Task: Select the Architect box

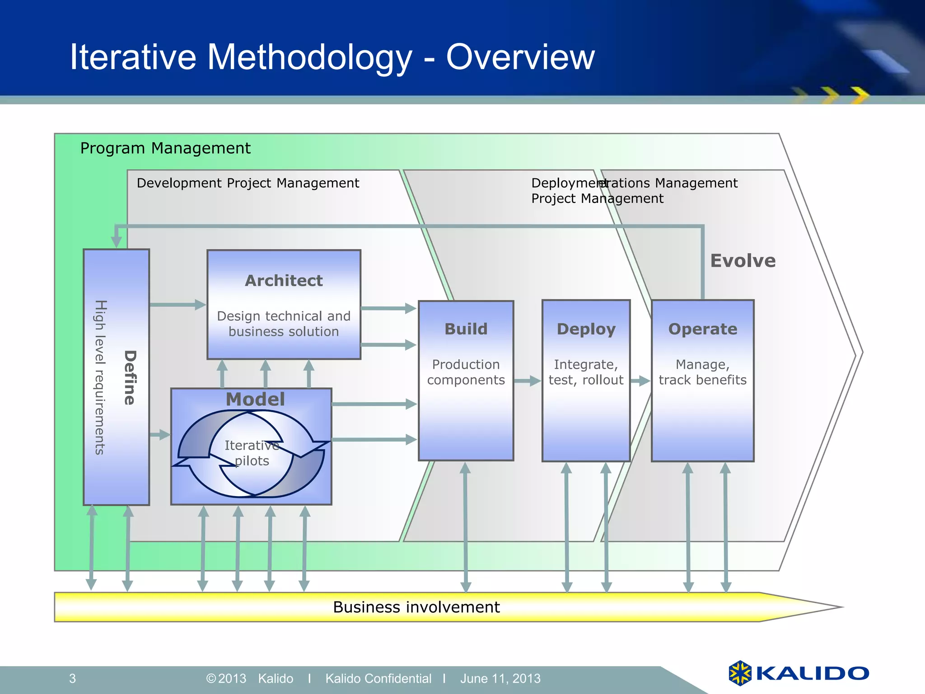Action: (x=284, y=304)
